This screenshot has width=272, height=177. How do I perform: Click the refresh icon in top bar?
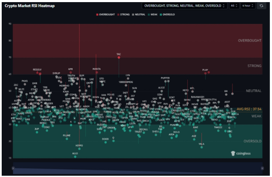[x=262, y=6]
